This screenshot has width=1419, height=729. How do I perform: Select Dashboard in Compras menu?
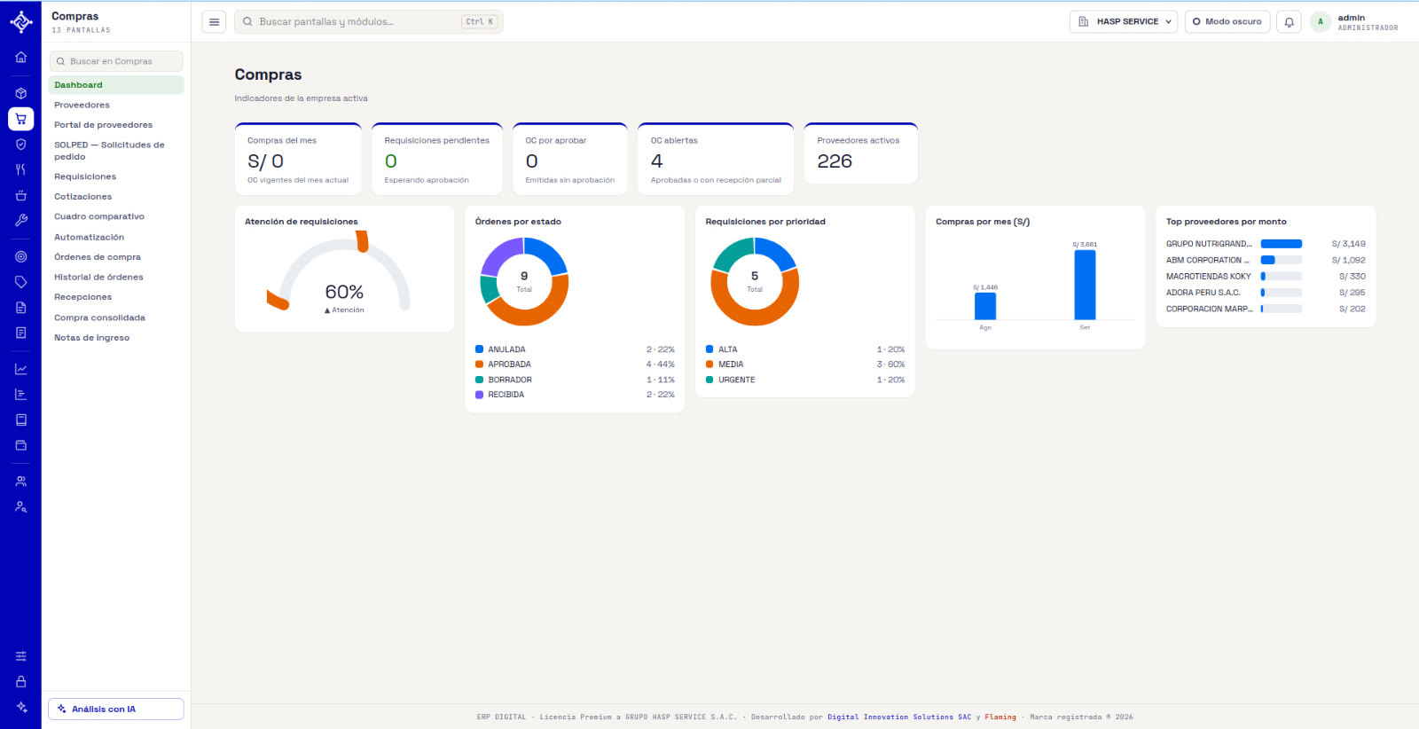(116, 85)
